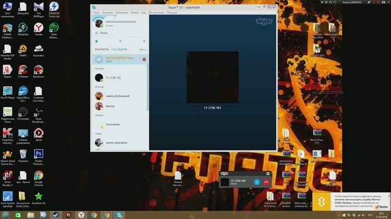Close the Norton backup notification
Viewport: 391px width, 219px height.
[389, 196]
